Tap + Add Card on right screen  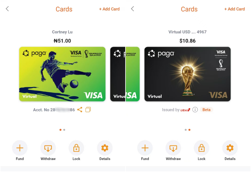[235, 9]
